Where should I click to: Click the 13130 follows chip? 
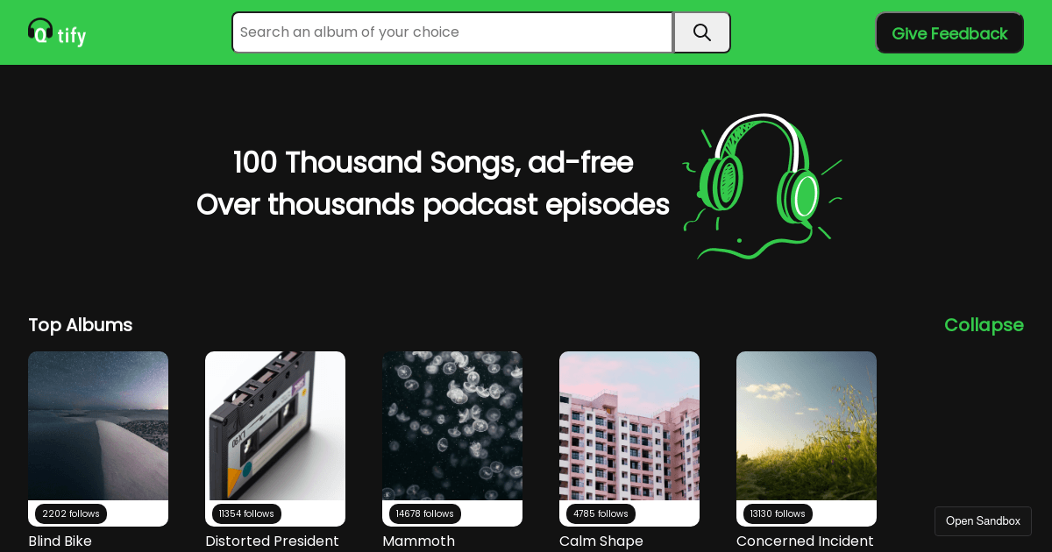click(x=778, y=514)
